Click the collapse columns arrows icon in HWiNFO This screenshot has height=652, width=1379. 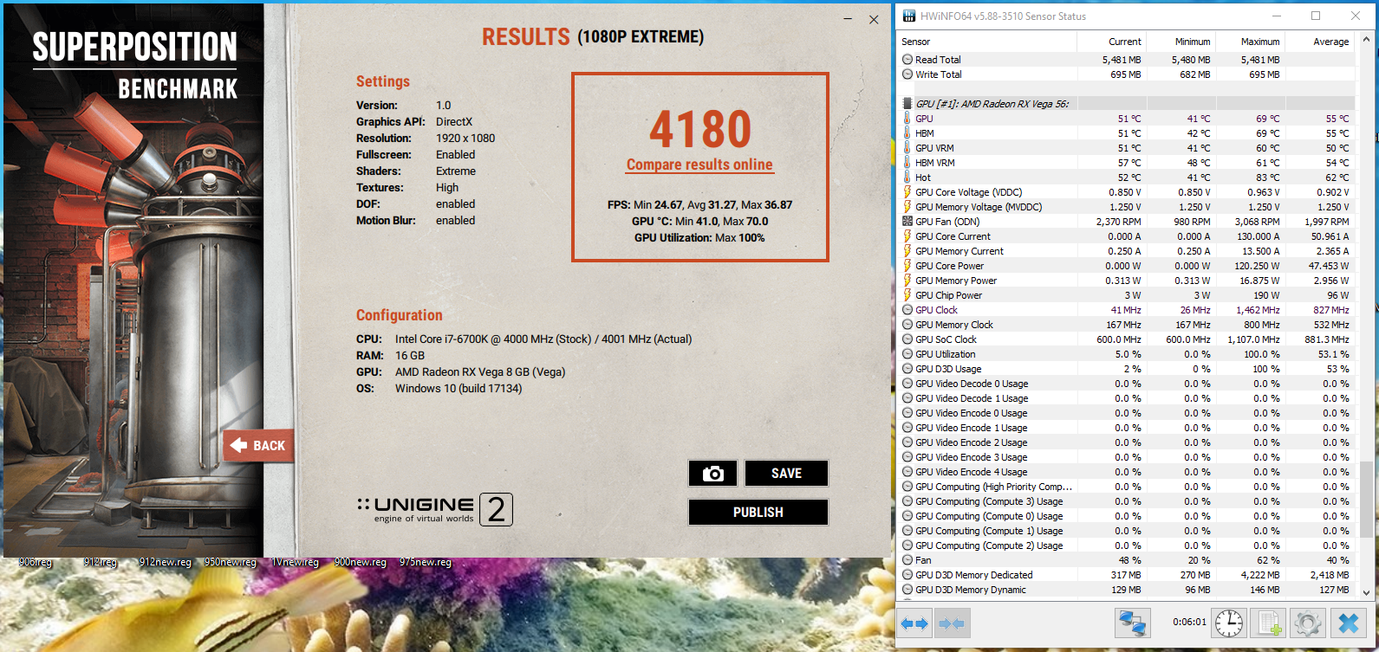click(952, 623)
